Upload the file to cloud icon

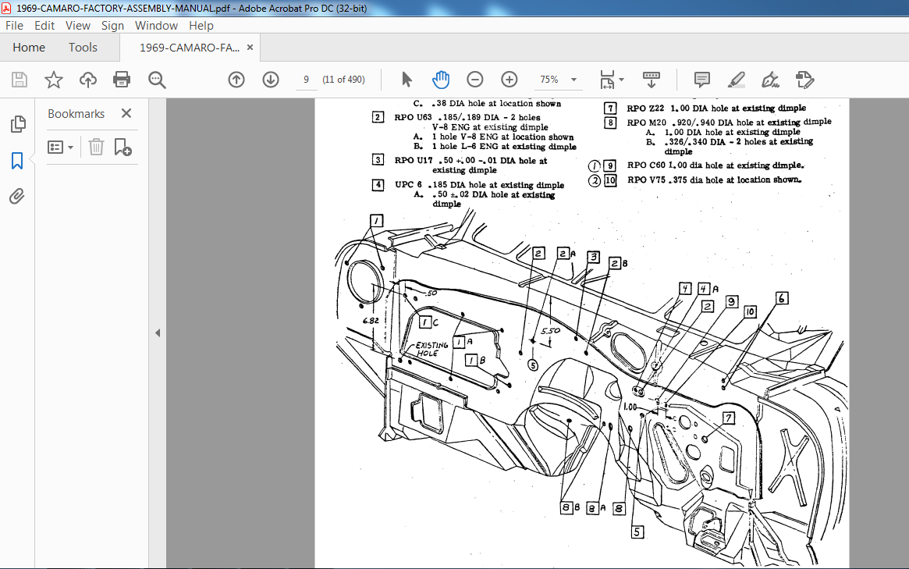pyautogui.click(x=87, y=80)
